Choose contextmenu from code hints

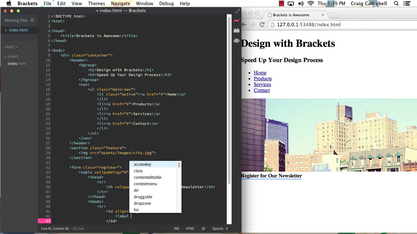153,184
